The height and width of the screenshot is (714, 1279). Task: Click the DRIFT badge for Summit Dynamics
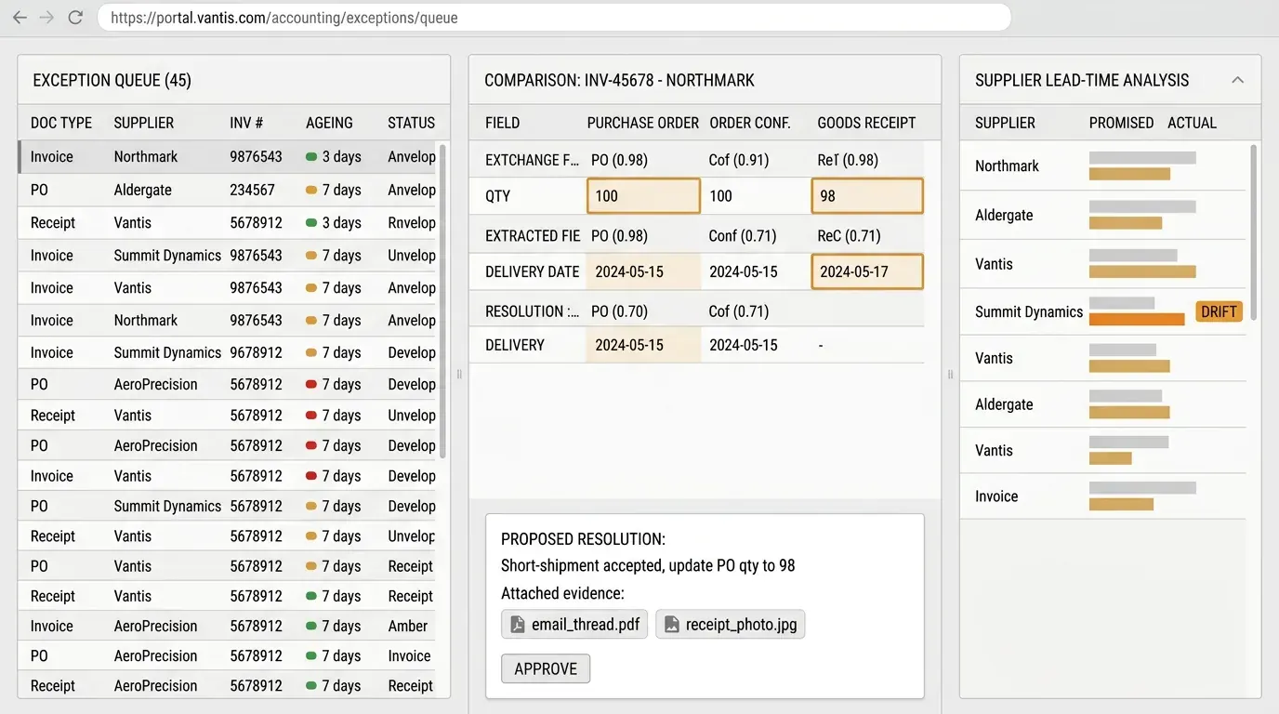pos(1219,311)
